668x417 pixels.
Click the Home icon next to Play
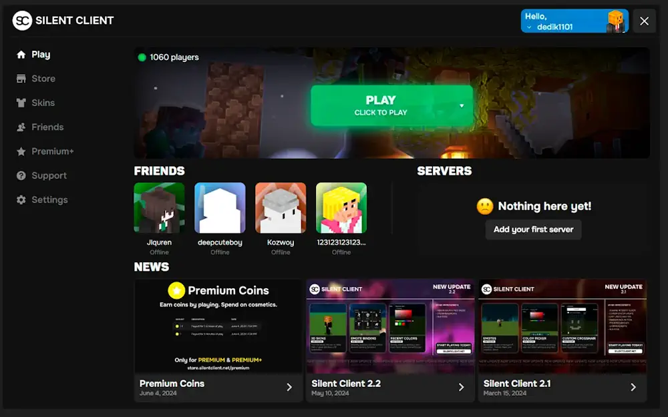click(21, 55)
